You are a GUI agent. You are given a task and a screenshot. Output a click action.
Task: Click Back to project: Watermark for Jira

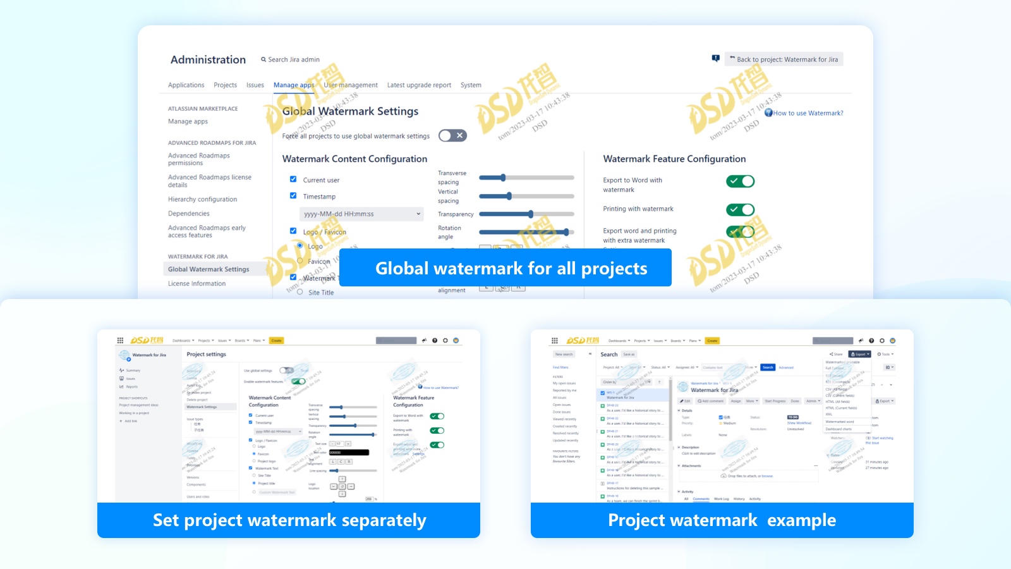784,59
